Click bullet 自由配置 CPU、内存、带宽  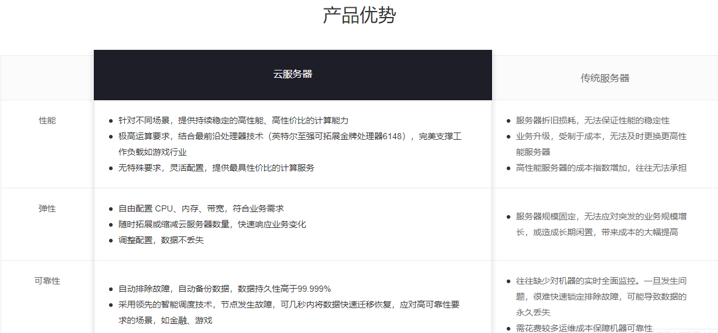(x=201, y=209)
